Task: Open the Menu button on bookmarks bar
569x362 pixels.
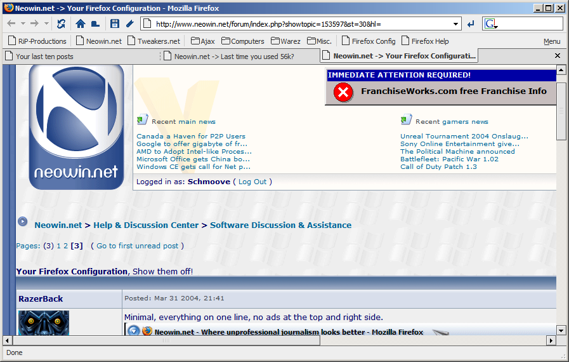Action: 552,41
